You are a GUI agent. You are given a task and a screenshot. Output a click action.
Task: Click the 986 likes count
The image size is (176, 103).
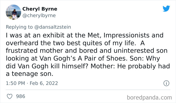(20, 96)
